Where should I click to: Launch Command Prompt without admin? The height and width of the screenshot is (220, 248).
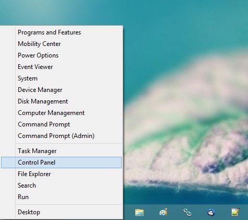tap(61, 124)
